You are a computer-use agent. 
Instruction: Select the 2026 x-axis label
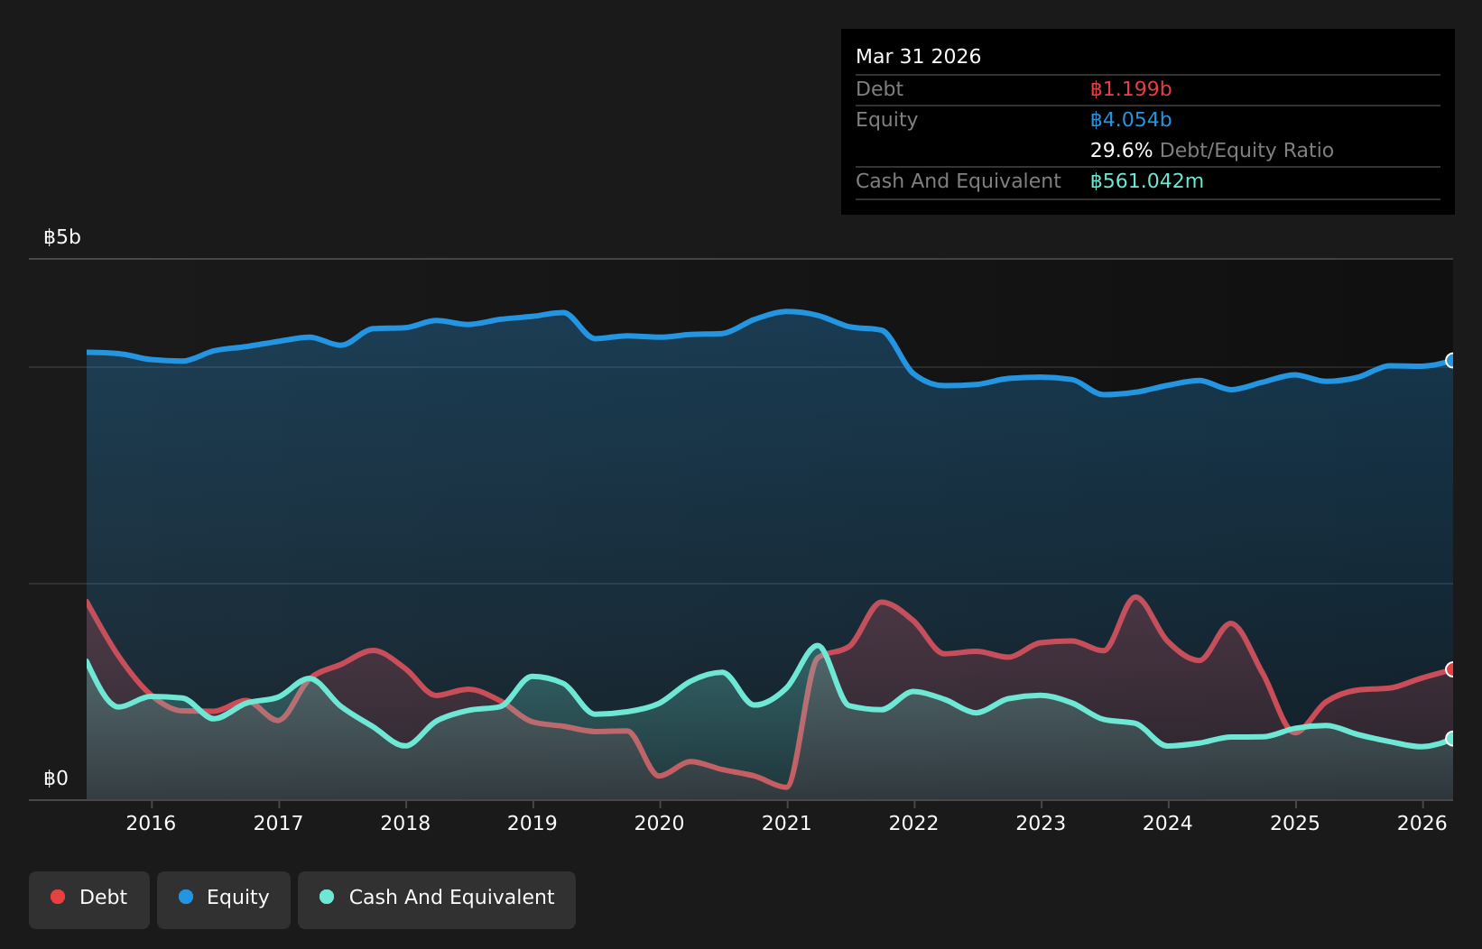pos(1422,823)
